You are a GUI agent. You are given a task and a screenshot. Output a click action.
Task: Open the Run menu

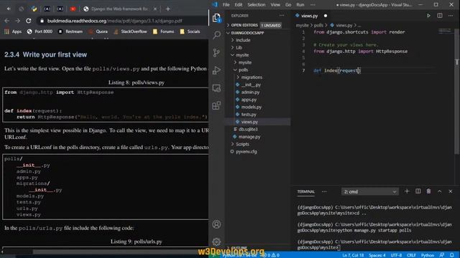tap(300, 5)
